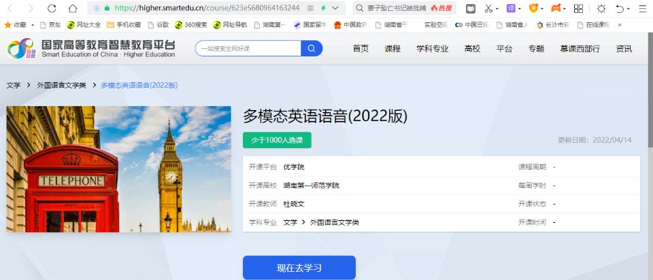Click the 一站搜索全网好课 search field
Image resolution: width=653 pixels, height=280 pixels.
[x=248, y=48]
